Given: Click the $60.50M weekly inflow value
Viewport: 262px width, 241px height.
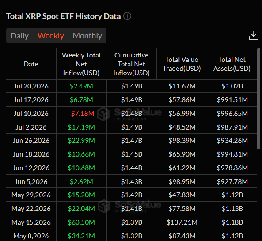Looking at the screenshot, I should pyautogui.click(x=81, y=222).
